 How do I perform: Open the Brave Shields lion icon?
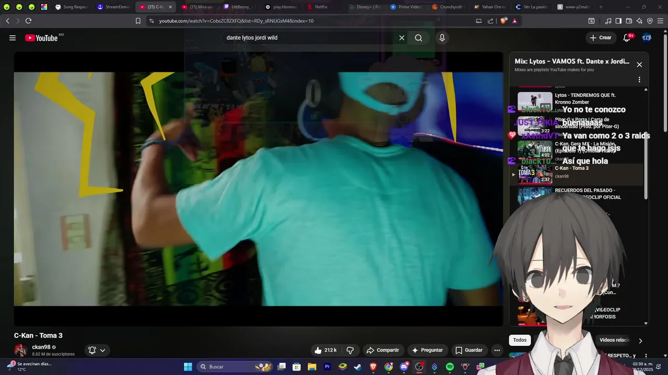coord(503,21)
